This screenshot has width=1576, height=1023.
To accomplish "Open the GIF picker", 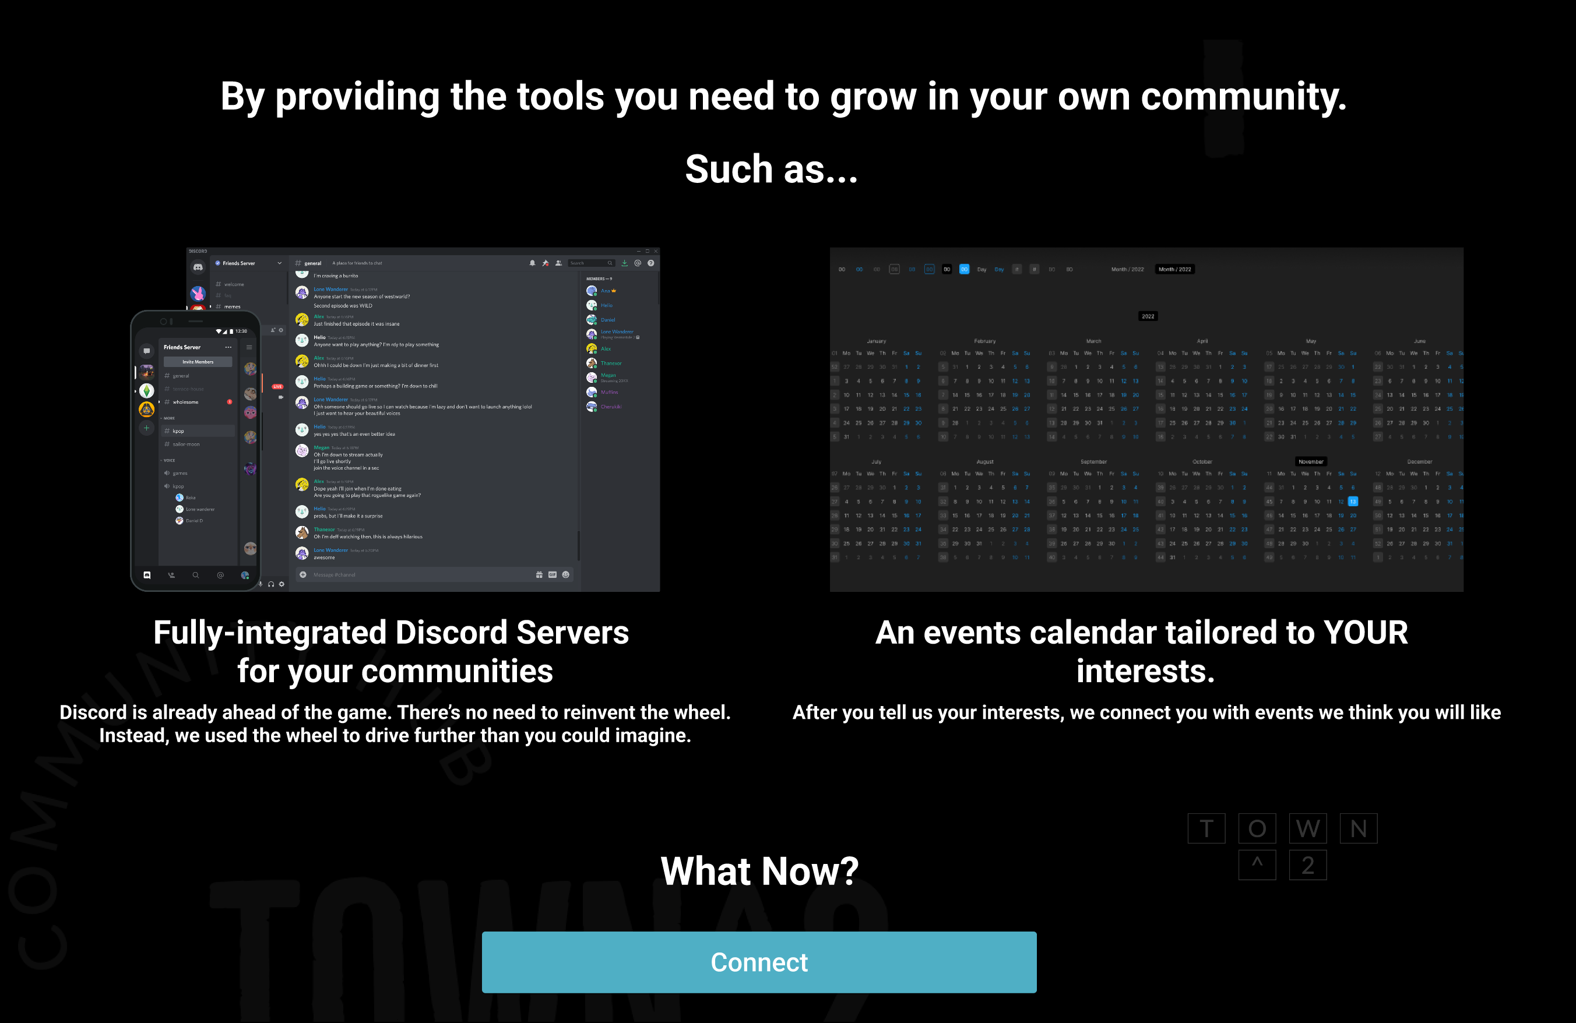I will pos(553,576).
